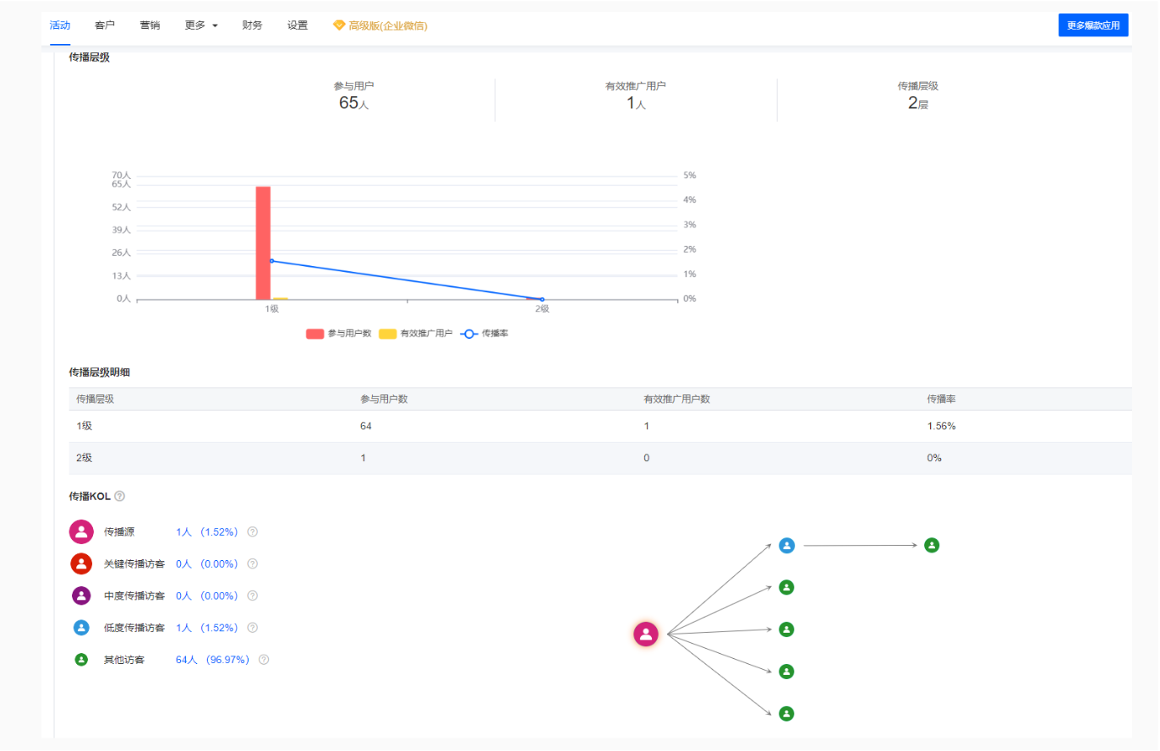Click the 低度传播访客 count link 1人 (1.52%)
This screenshot has width=1160, height=751.
tap(206, 628)
